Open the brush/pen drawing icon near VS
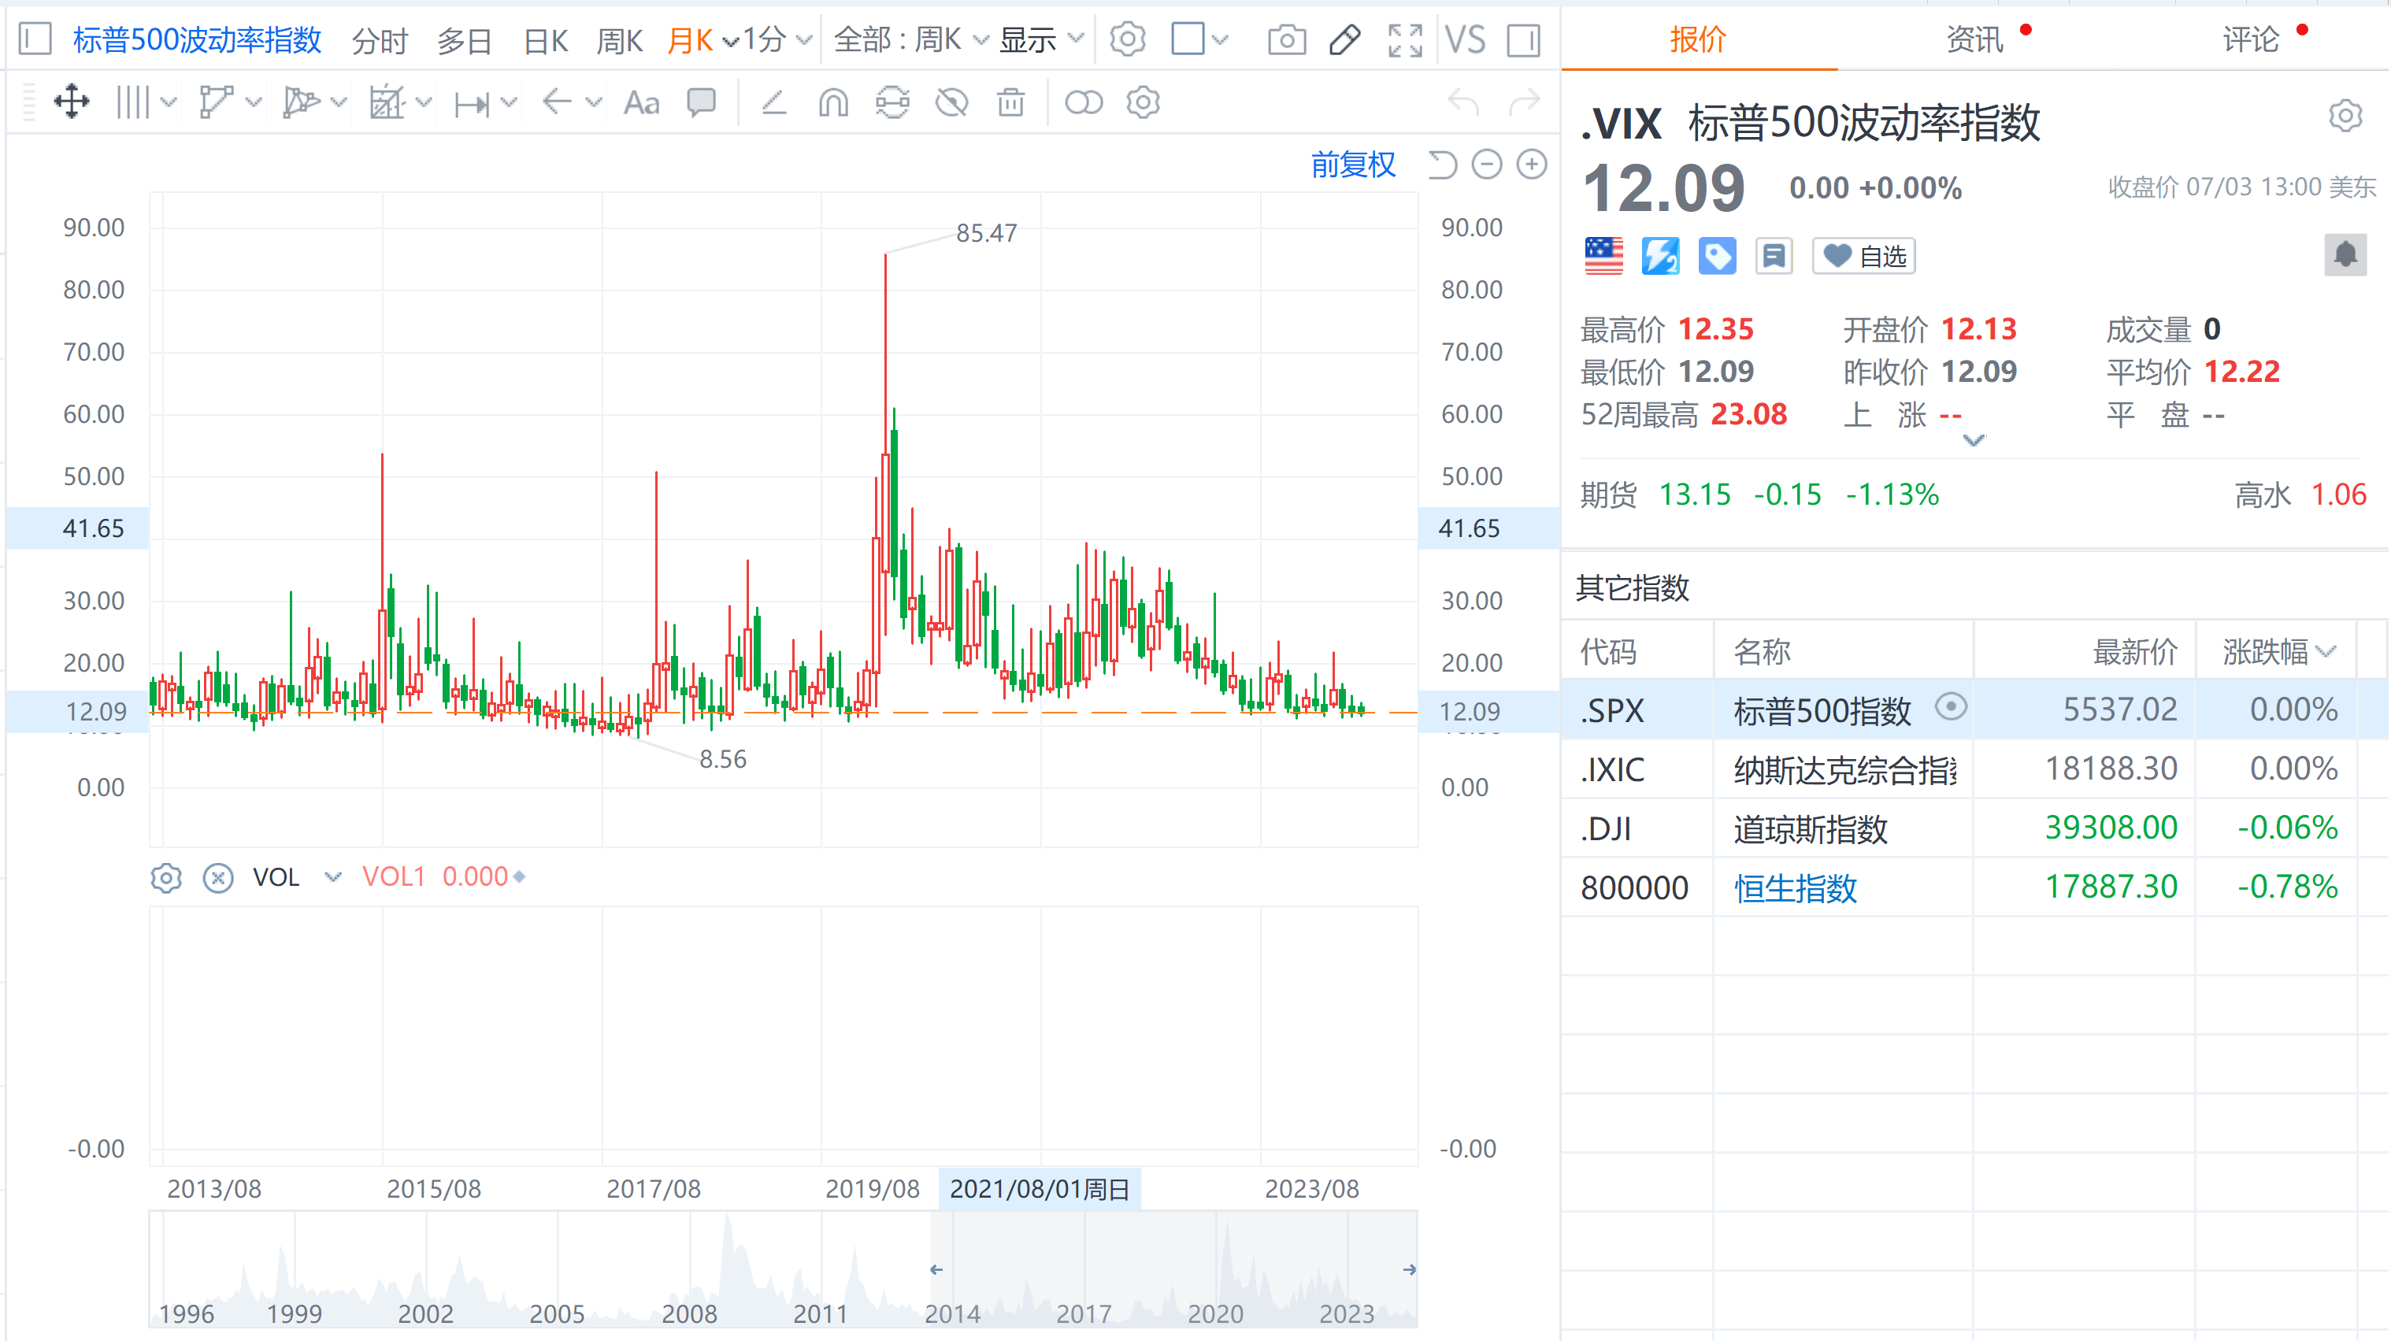This screenshot has width=2391, height=1341. [x=1344, y=40]
